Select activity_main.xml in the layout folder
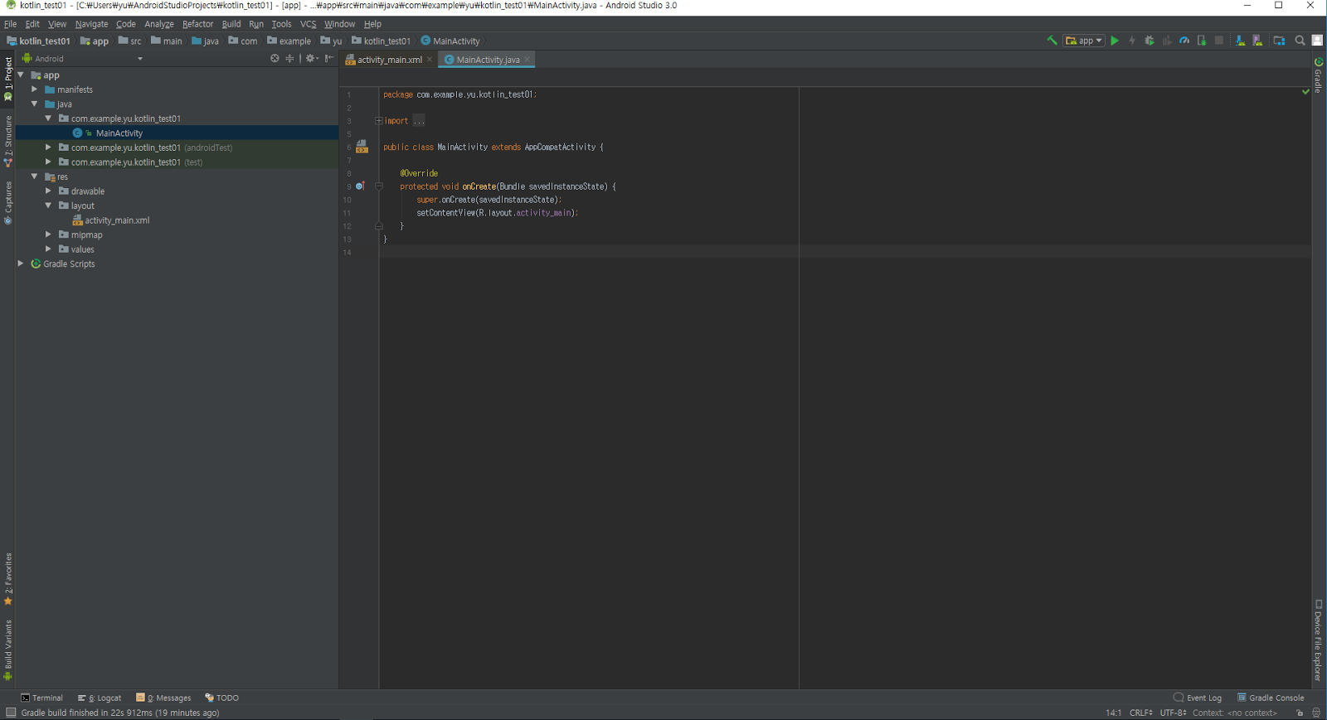Image resolution: width=1327 pixels, height=720 pixels. tap(117, 220)
